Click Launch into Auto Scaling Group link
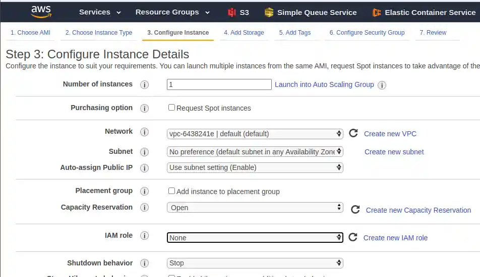The width and height of the screenshot is (480, 277). point(324,84)
